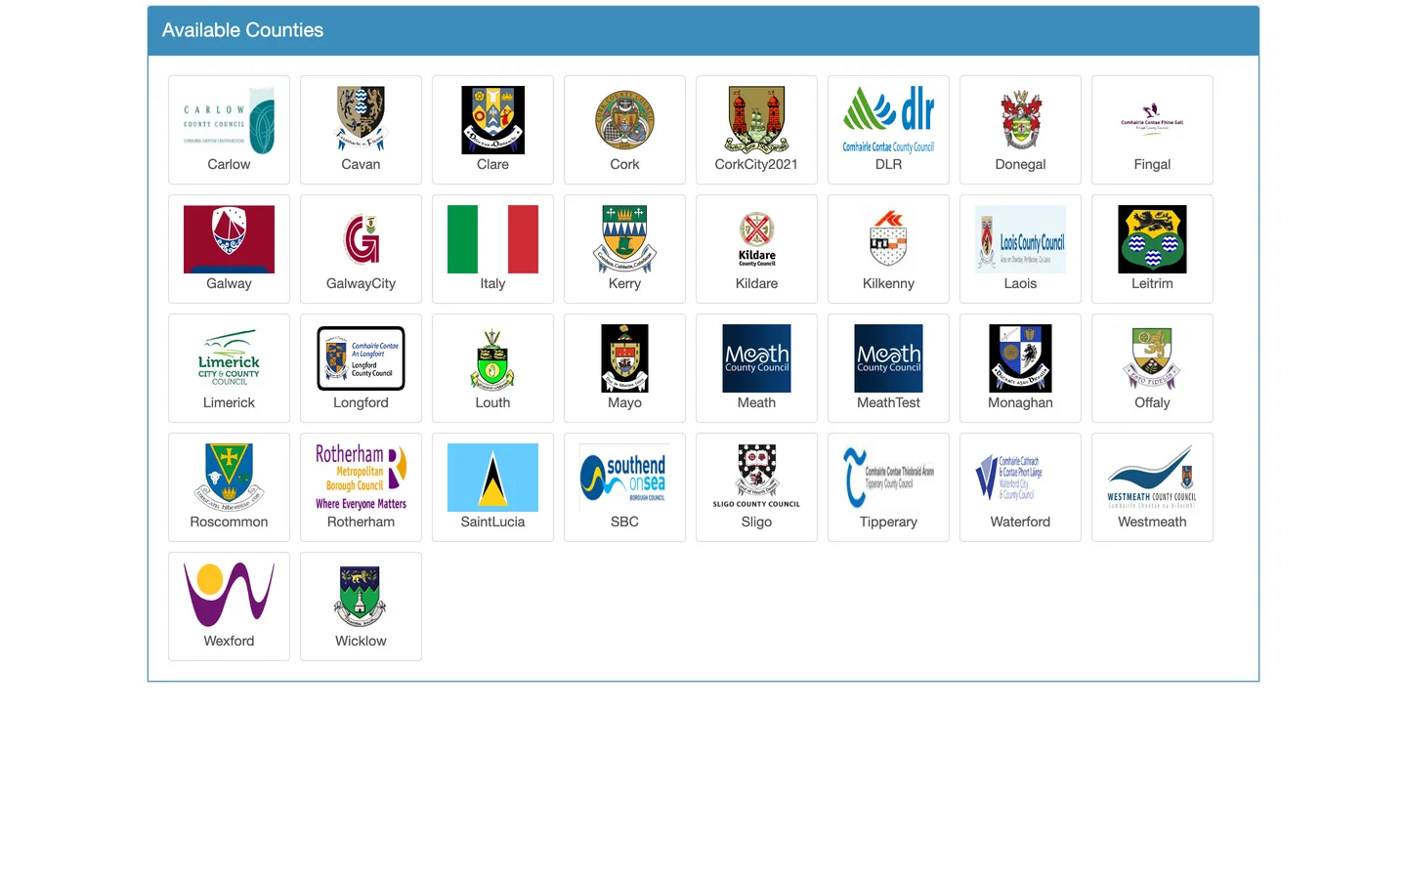Click the Waterford text label
Screen dimensions: 1407x879
[1020, 522]
